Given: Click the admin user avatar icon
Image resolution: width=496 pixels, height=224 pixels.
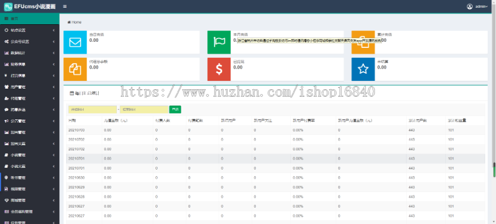Looking at the screenshot, I should coord(470,6).
